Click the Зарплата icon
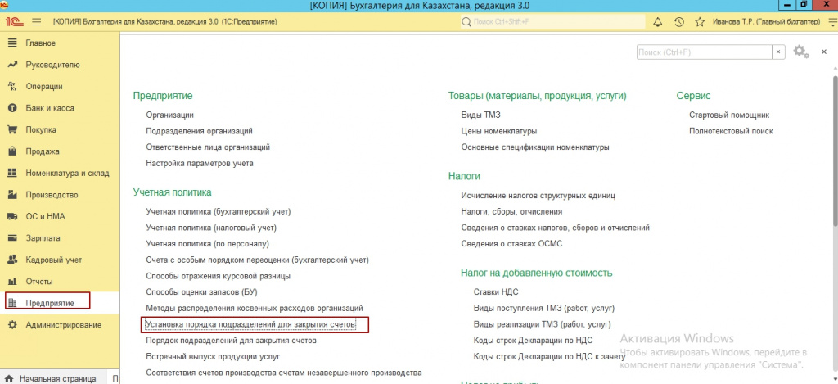This screenshot has width=838, height=384. click(13, 238)
